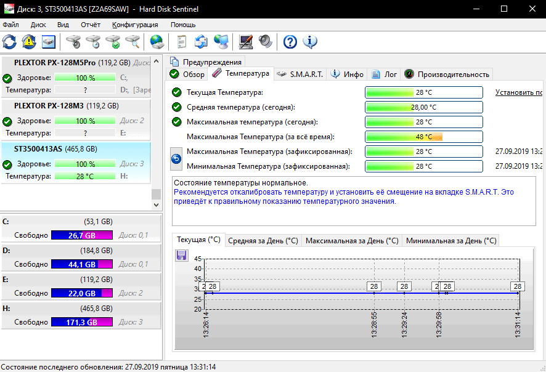Click the Установить порог link

519,92
